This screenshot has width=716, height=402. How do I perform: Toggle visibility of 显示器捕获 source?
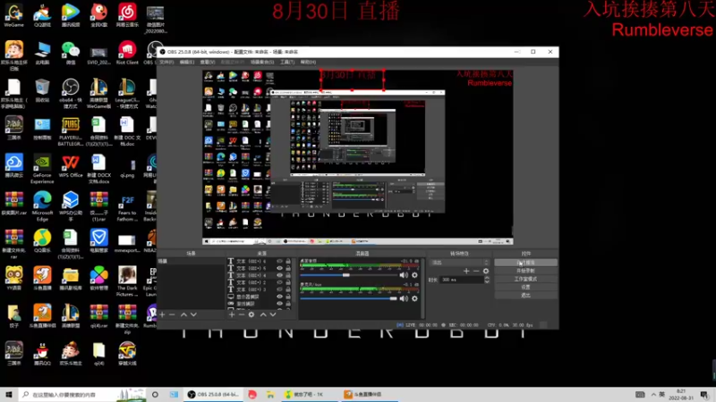(279, 297)
